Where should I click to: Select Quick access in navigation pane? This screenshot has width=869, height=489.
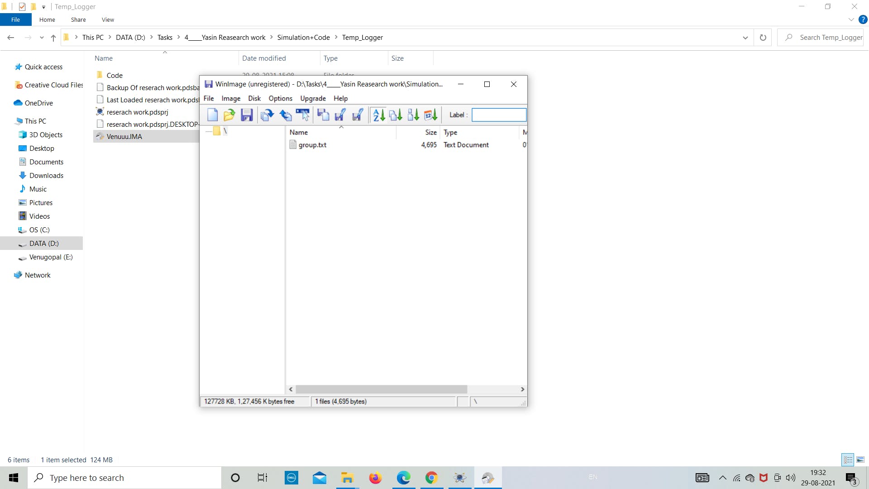pyautogui.click(x=43, y=67)
